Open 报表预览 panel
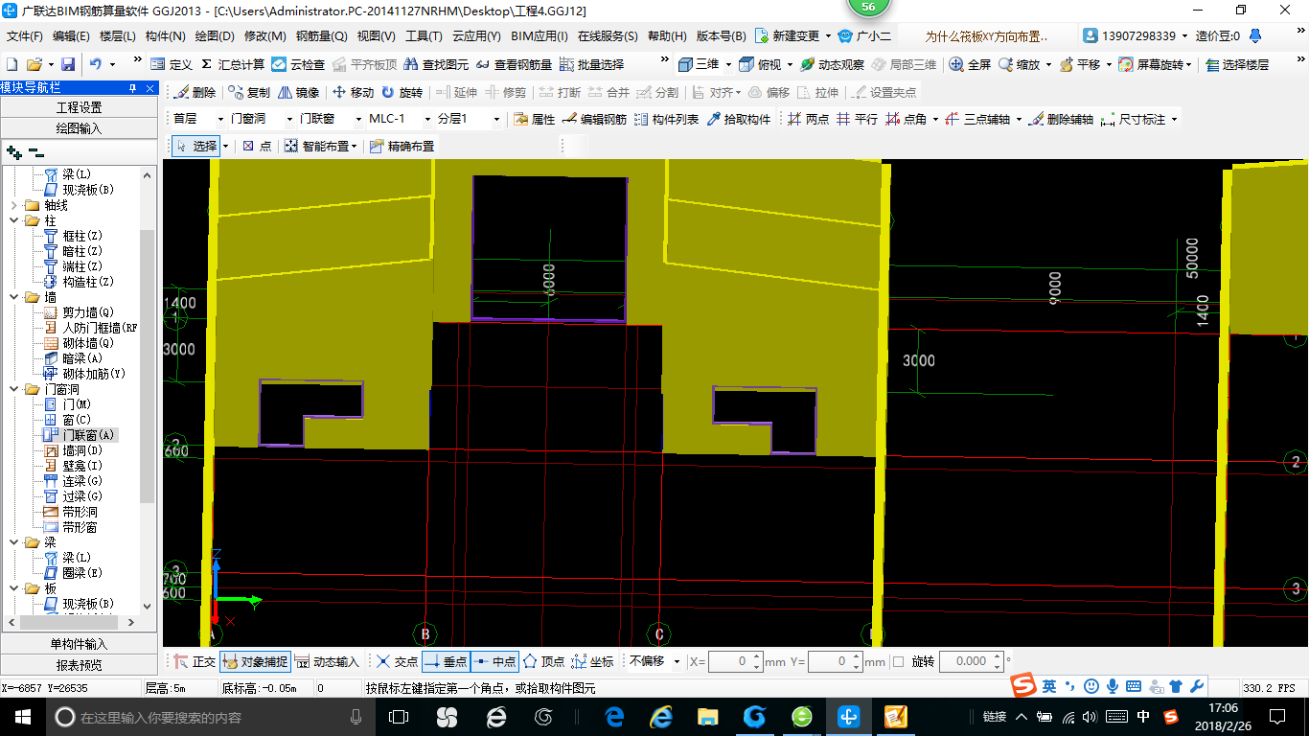The height and width of the screenshot is (736, 1309). (x=79, y=664)
